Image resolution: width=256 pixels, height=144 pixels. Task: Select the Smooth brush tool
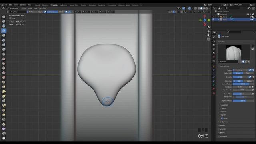[x=4, y=59]
